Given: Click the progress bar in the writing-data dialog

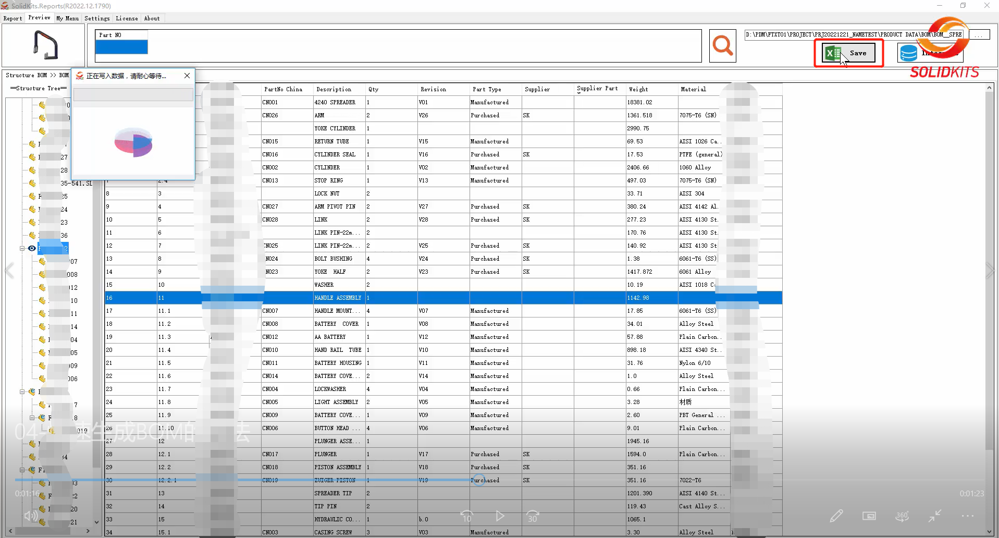Looking at the screenshot, I should [132, 94].
